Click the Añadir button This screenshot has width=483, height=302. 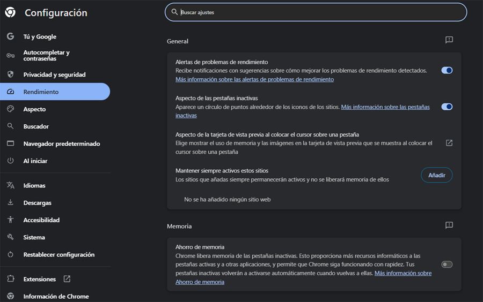(x=436, y=175)
